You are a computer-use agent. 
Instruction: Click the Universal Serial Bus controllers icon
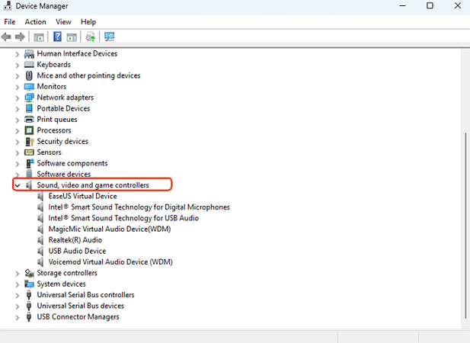[x=29, y=295]
